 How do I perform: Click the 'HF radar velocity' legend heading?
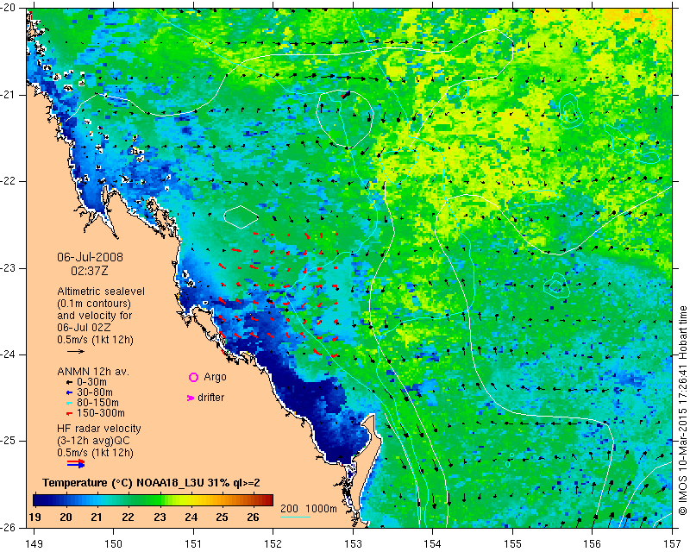(x=99, y=429)
